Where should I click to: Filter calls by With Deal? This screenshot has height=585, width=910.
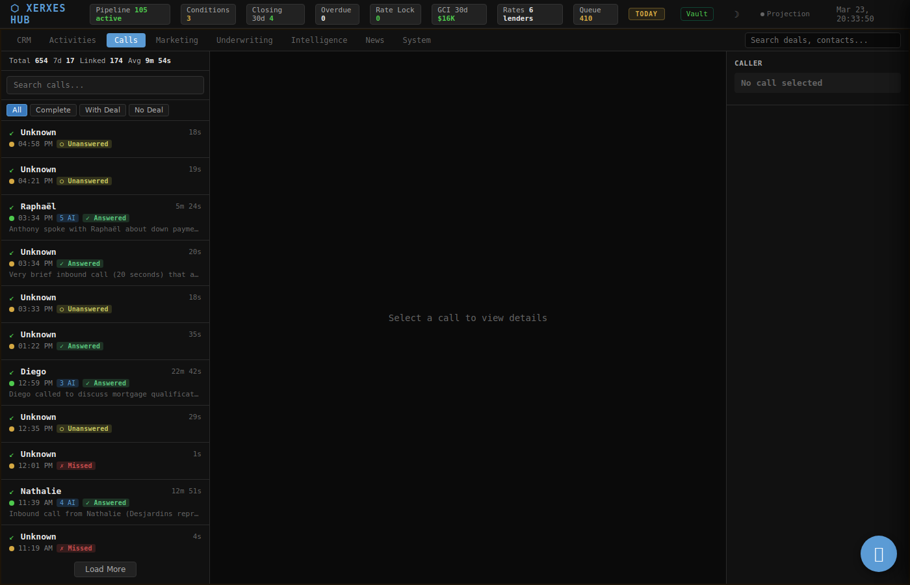tap(103, 110)
